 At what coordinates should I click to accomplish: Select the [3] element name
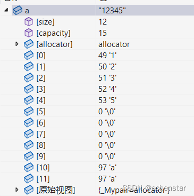(x=41, y=89)
